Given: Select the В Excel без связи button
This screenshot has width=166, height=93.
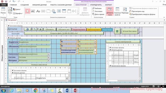Looking at the screenshot, I should (130, 31).
